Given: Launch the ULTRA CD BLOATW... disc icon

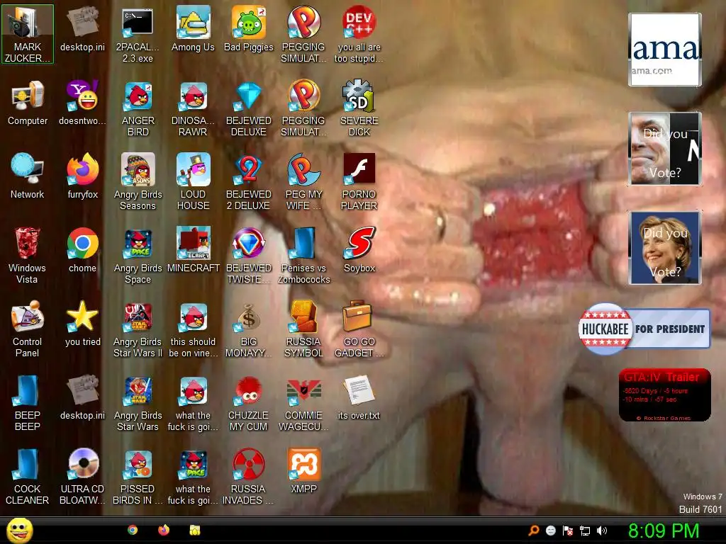Looking at the screenshot, I should [82, 476].
